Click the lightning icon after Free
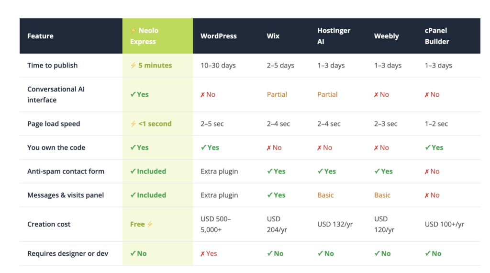 click(x=150, y=224)
